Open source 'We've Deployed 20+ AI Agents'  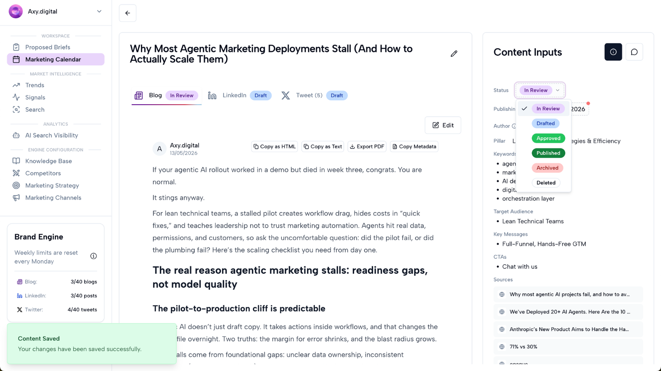[568, 312]
